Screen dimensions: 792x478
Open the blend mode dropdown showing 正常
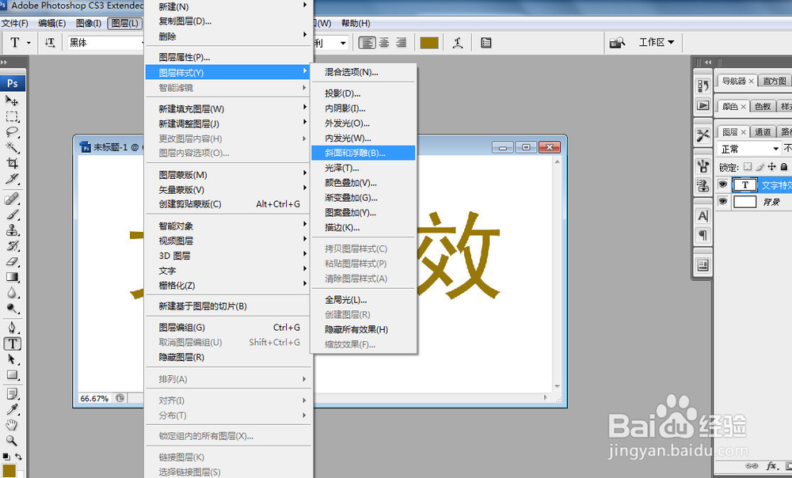pos(748,148)
